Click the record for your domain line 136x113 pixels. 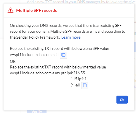[x=30, y=31]
